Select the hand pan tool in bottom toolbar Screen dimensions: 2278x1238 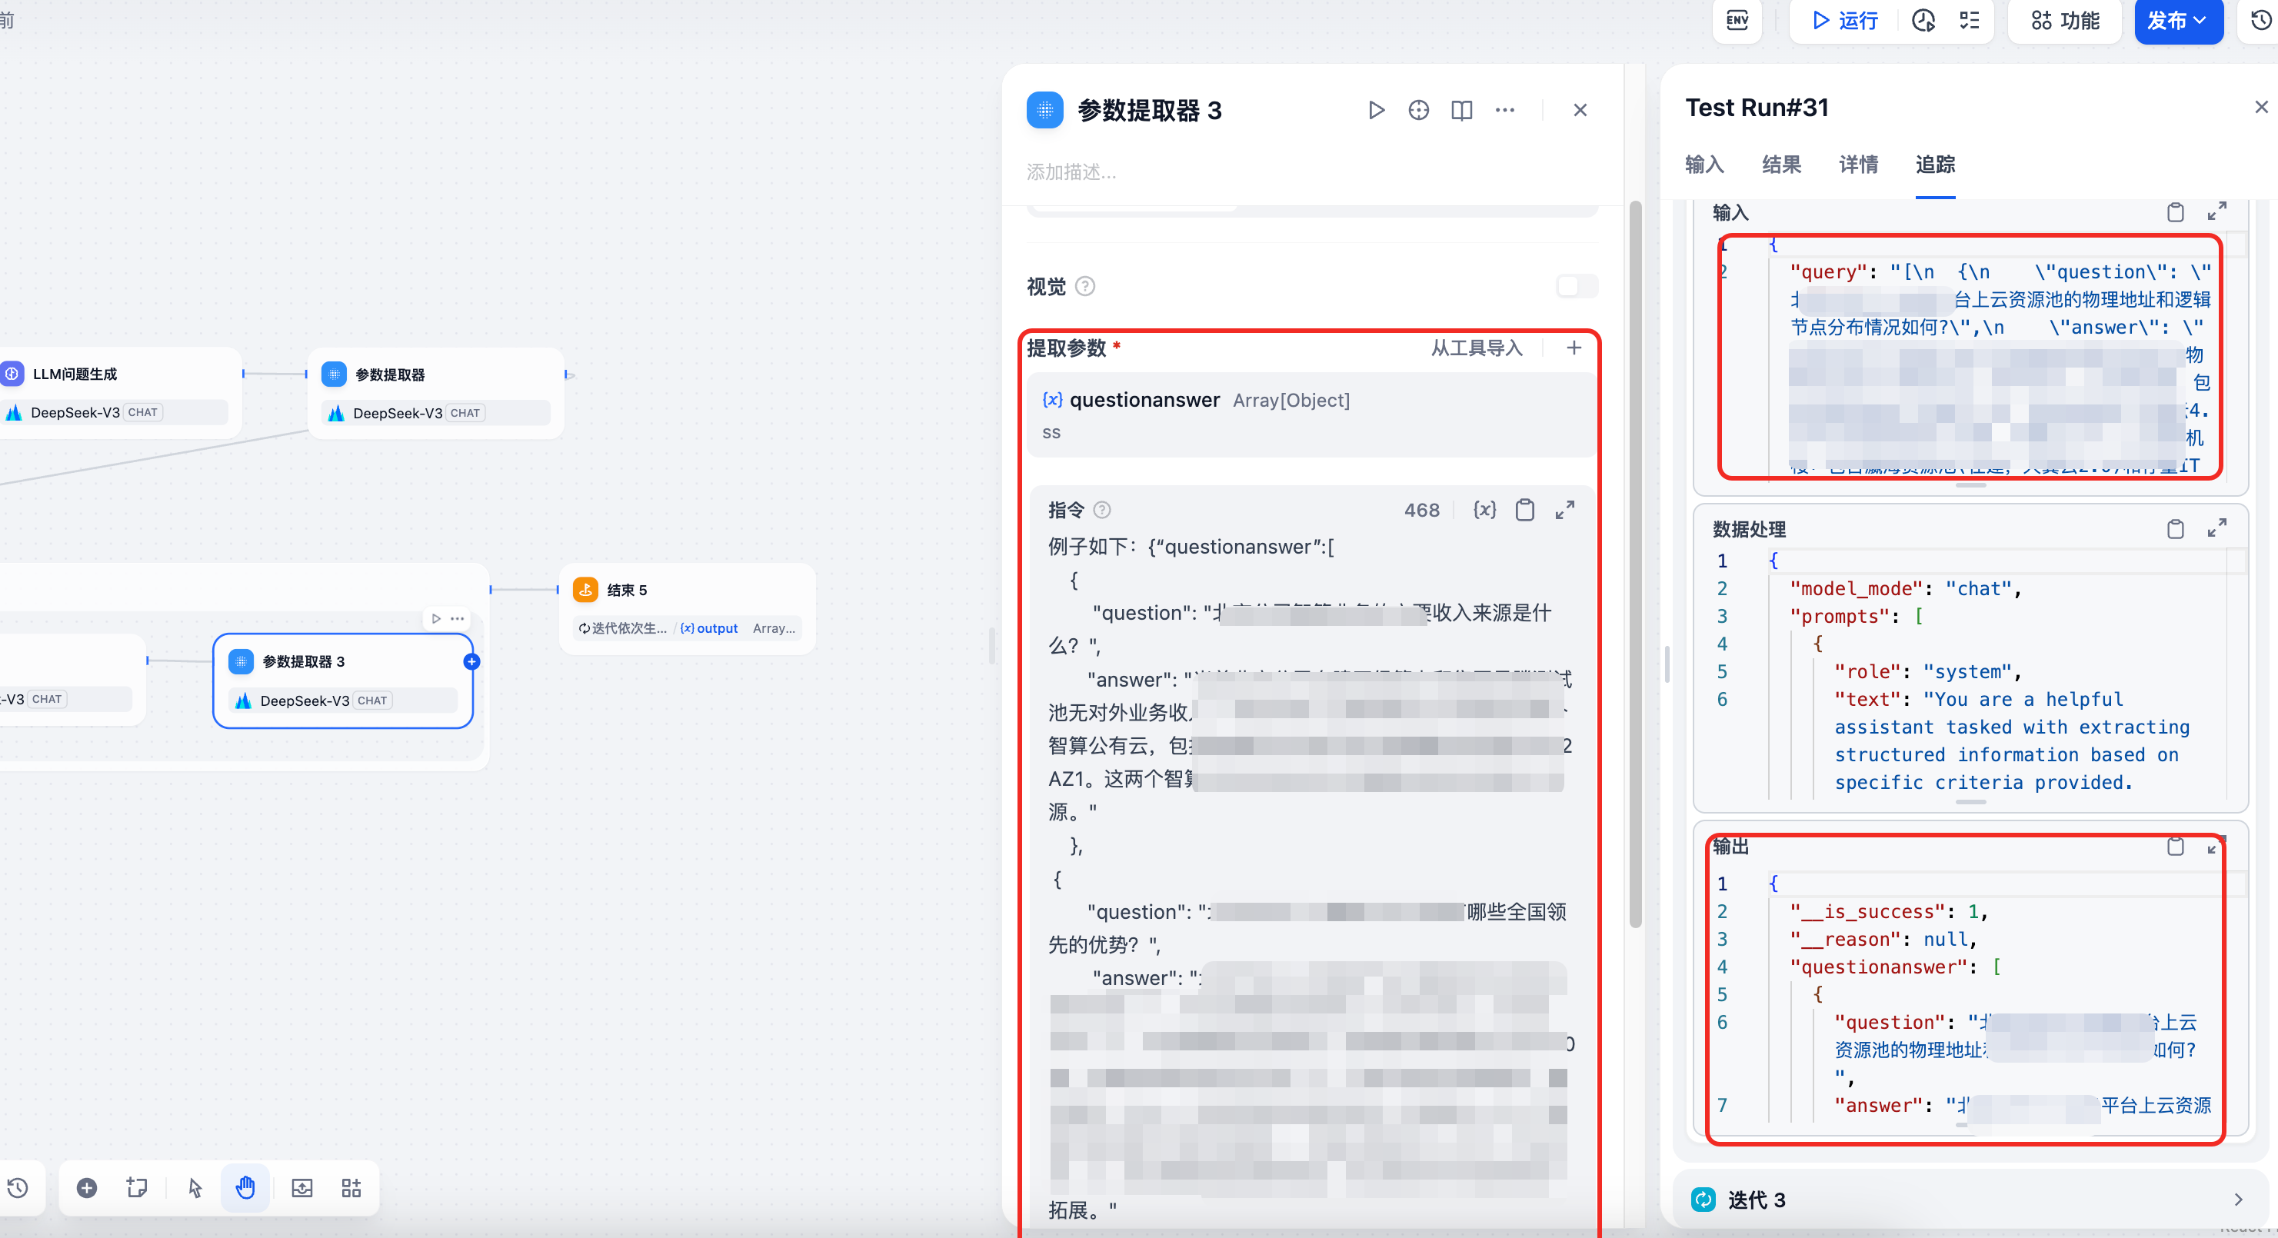(x=245, y=1187)
